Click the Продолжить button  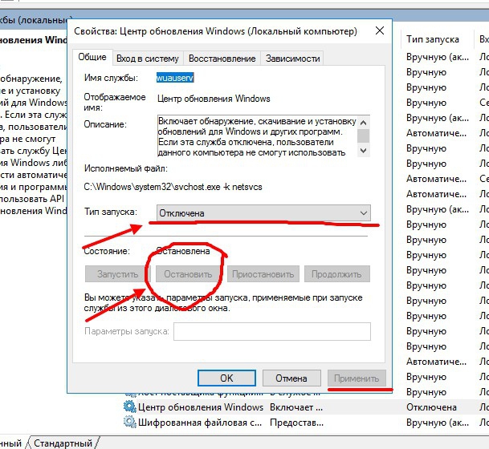[336, 274]
